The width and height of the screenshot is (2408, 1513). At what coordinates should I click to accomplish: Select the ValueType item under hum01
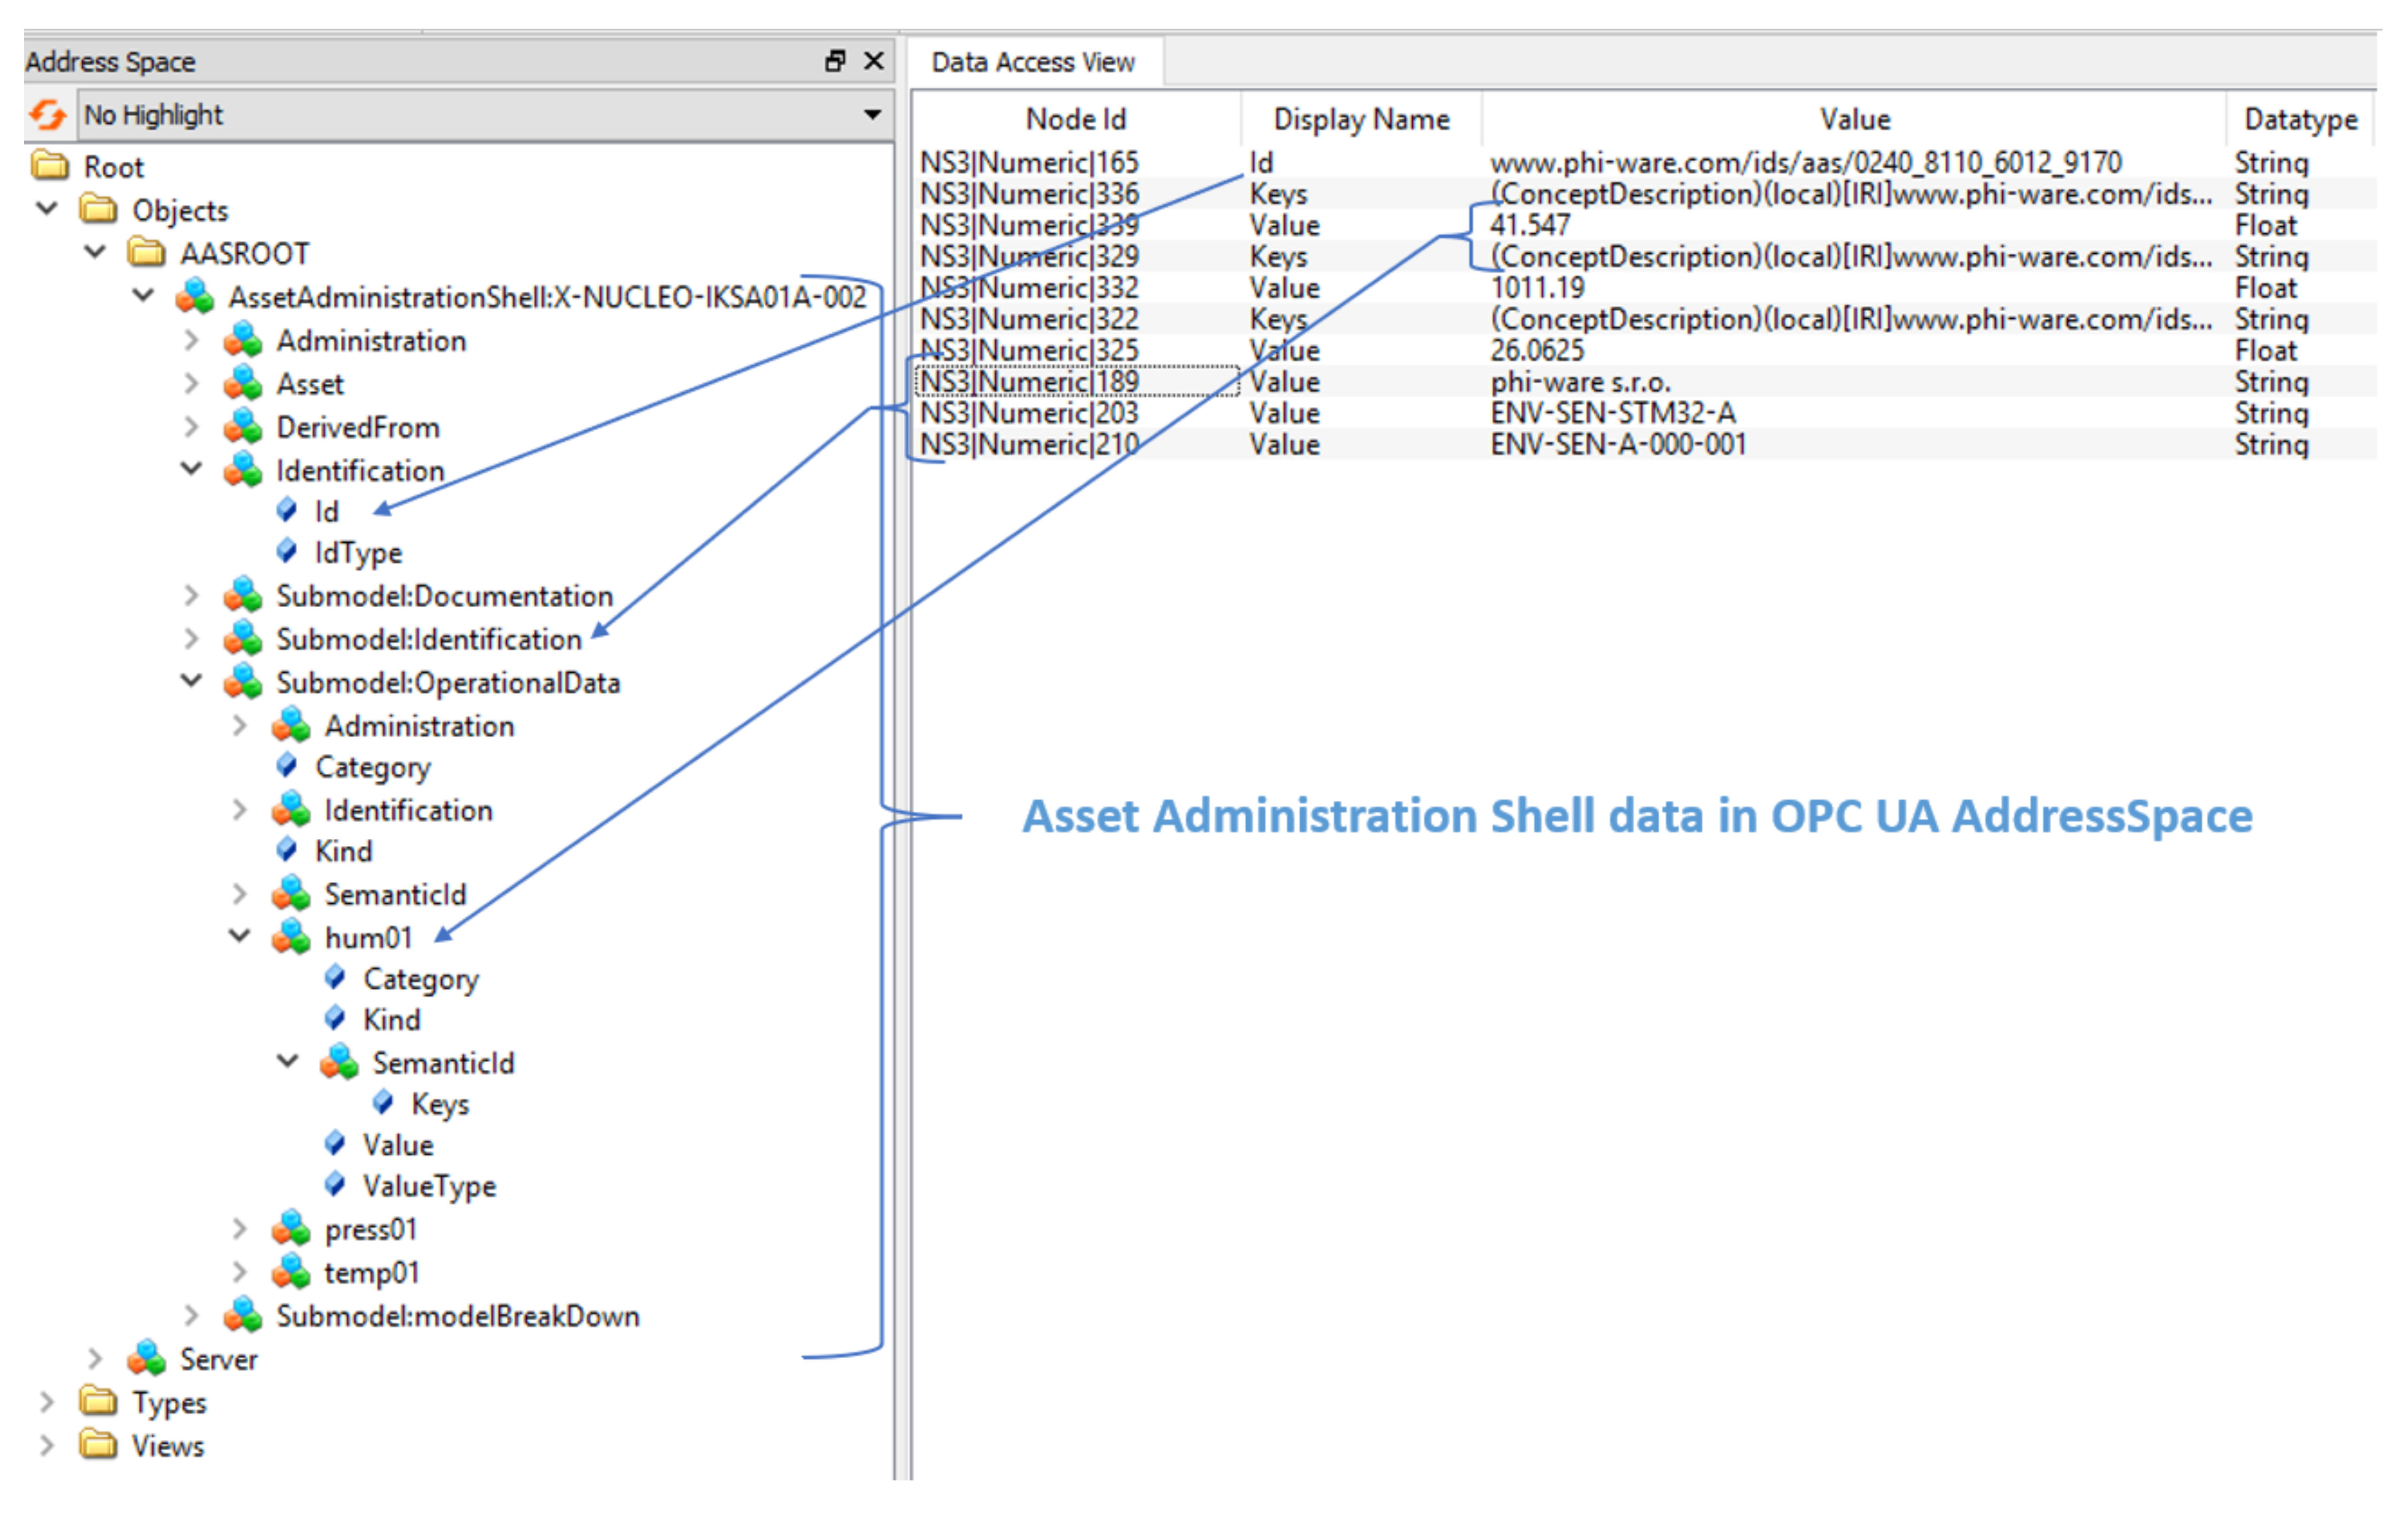[x=429, y=1187]
